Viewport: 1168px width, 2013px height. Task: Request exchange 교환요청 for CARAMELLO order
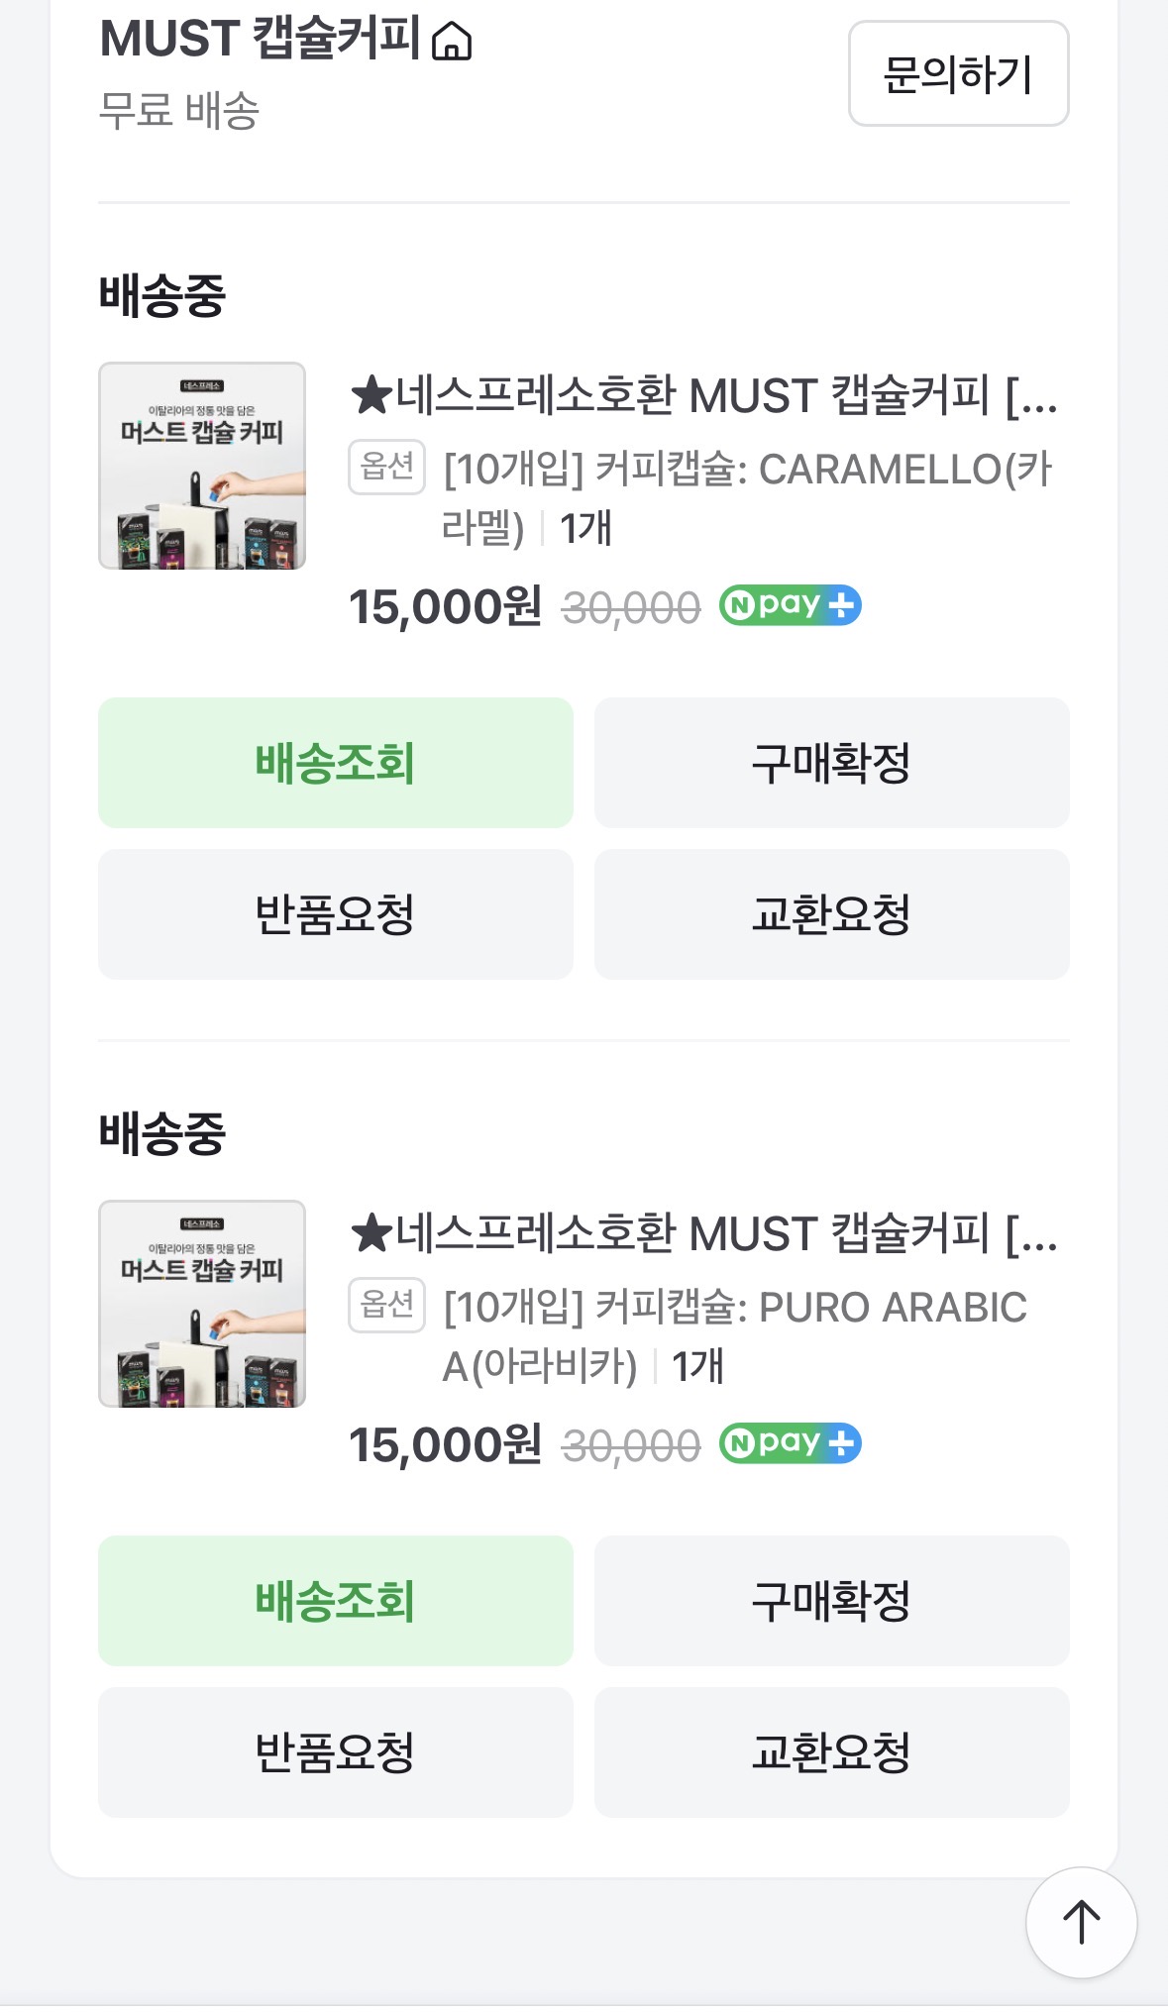831,914
